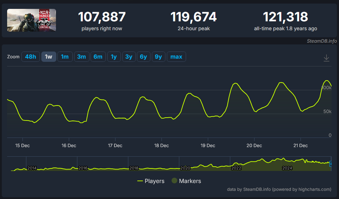Click the '50k' y-axis label
339x199 pixels.
point(327,112)
